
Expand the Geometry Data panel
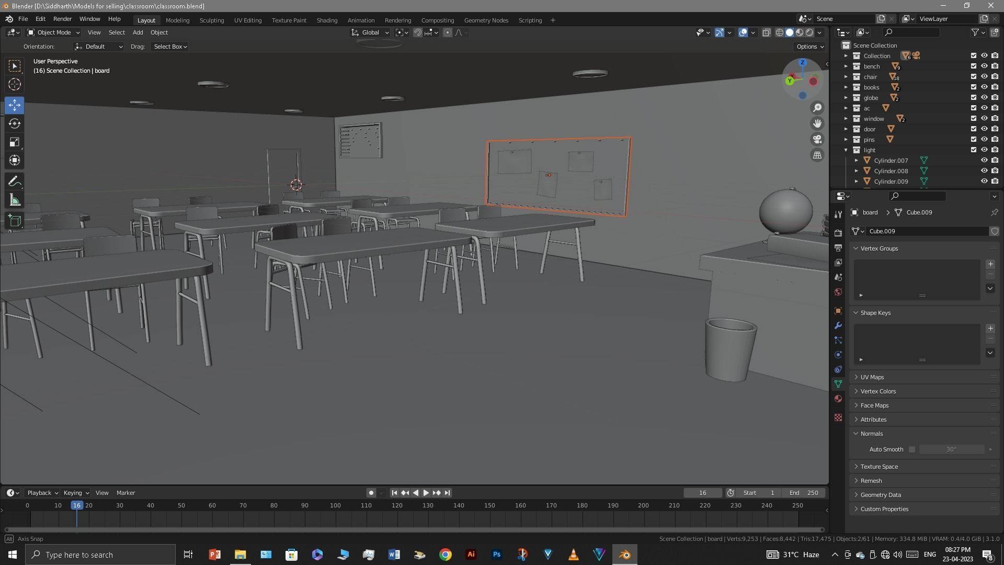[881, 495]
